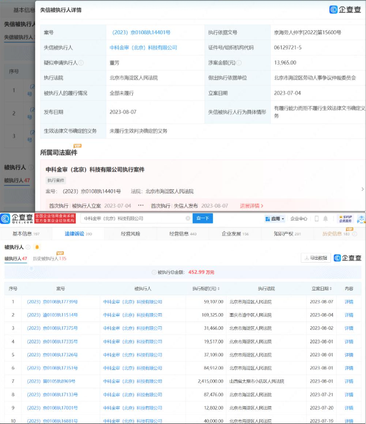Open 详情 for the 37,109.00 row
The height and width of the screenshot is (424, 366).
click(349, 355)
